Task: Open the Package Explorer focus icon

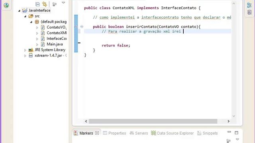Action: (x=55, y=4)
